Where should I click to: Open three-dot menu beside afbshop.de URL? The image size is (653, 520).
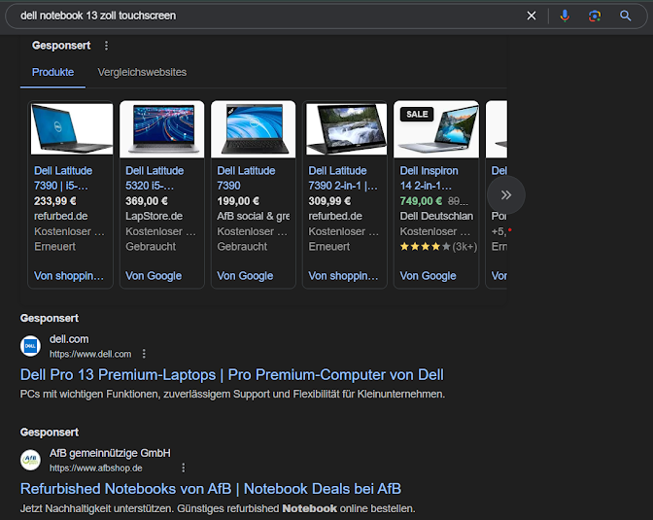(184, 468)
